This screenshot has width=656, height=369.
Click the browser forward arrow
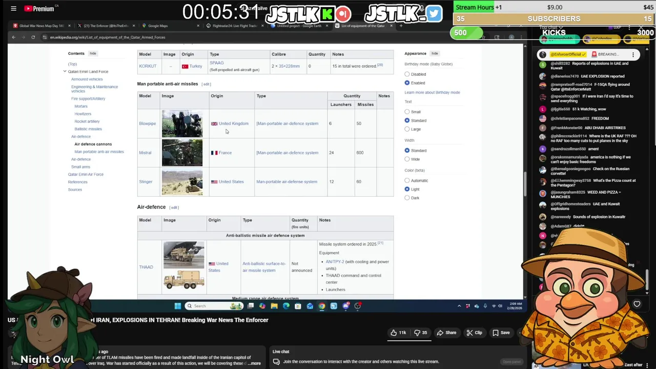[23, 37]
